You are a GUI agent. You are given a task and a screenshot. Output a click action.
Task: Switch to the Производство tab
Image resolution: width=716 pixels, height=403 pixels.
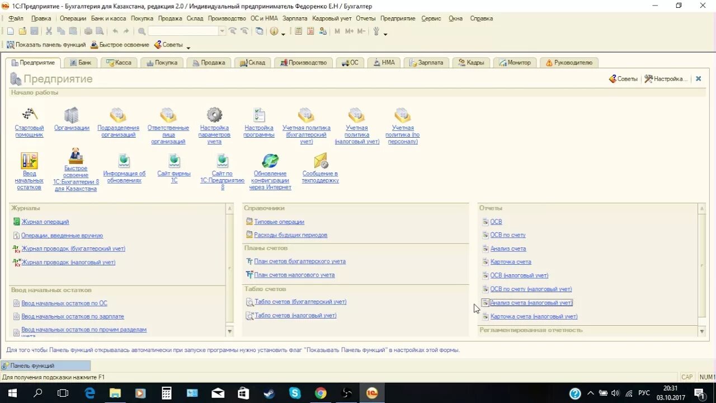coord(303,63)
